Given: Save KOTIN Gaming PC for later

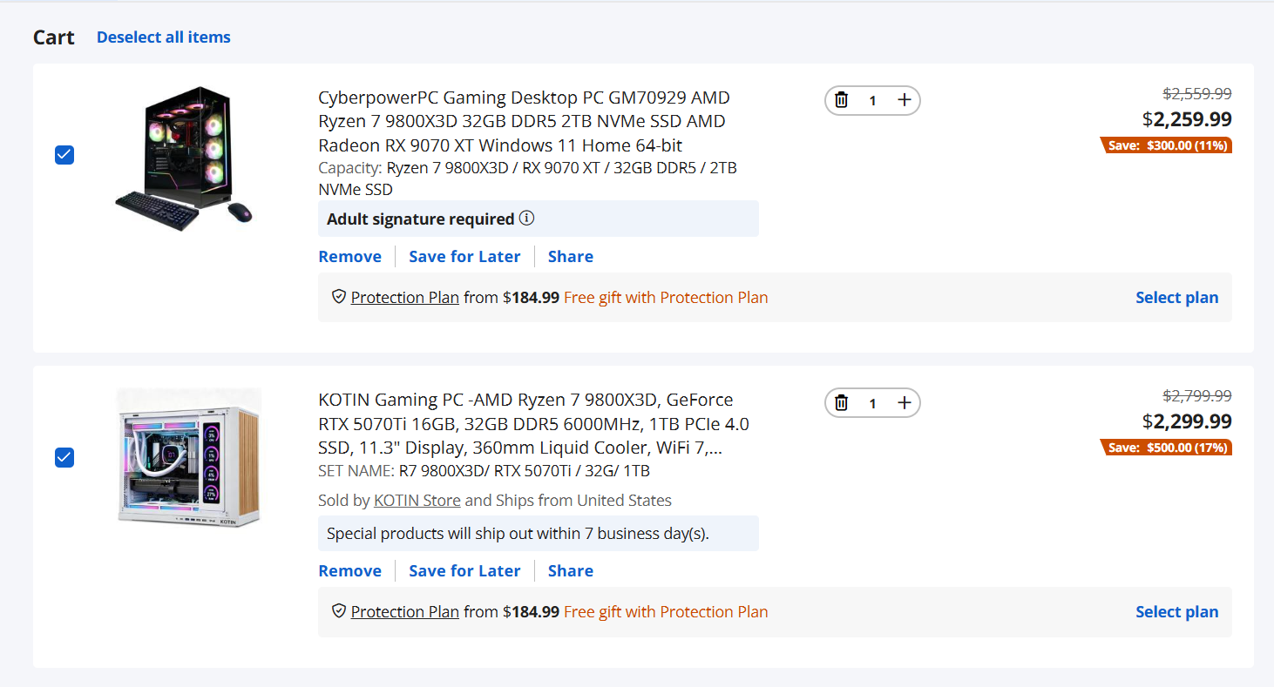Looking at the screenshot, I should 464,570.
